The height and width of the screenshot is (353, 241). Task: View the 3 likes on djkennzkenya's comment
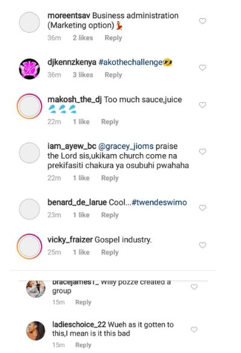click(83, 75)
